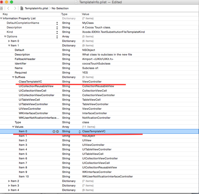199x194 pixels.
Task: Expand Item 2 dictionary
Action: [9, 181]
